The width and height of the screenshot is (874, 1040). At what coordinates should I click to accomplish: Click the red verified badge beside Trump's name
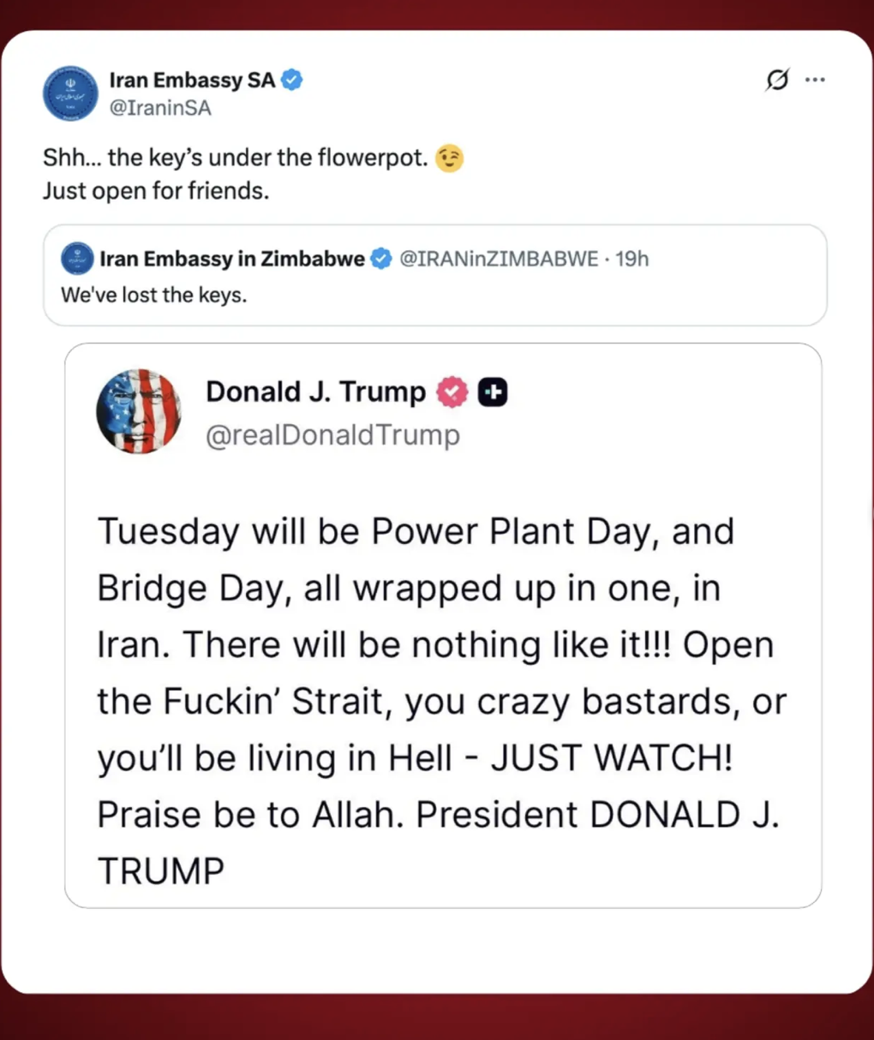click(x=452, y=392)
